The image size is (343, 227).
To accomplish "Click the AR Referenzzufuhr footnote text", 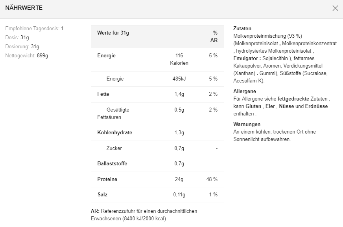I will coord(144,215).
